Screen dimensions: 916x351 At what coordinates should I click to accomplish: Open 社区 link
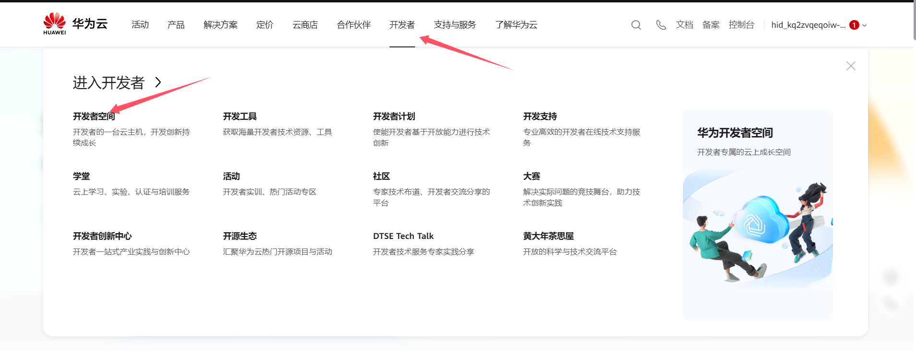click(381, 176)
